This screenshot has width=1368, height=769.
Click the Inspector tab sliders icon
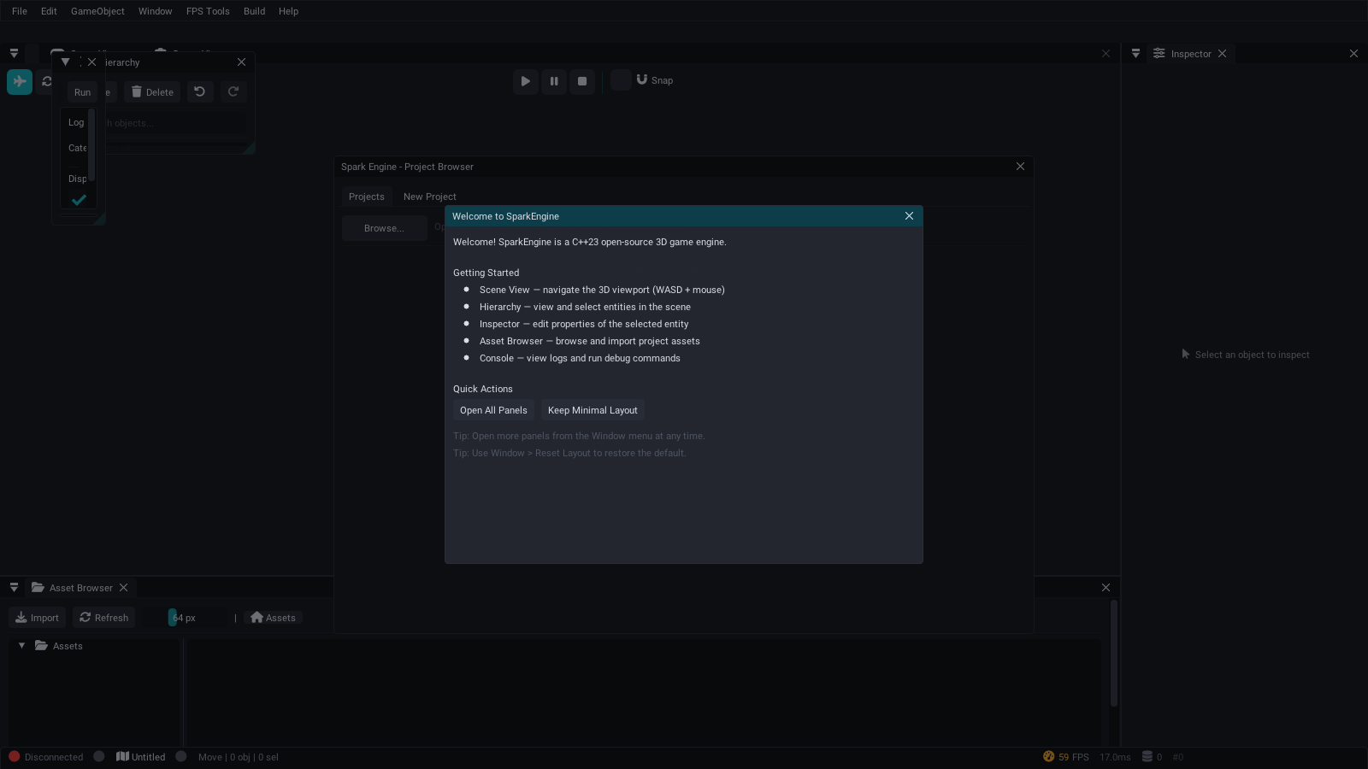pos(1159,53)
